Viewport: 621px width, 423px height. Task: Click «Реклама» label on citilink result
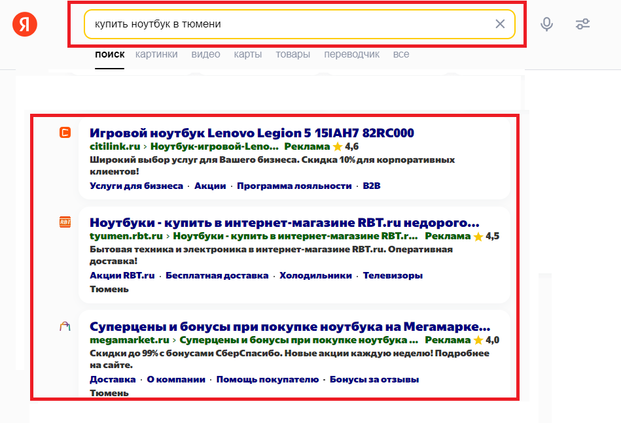[x=307, y=146]
